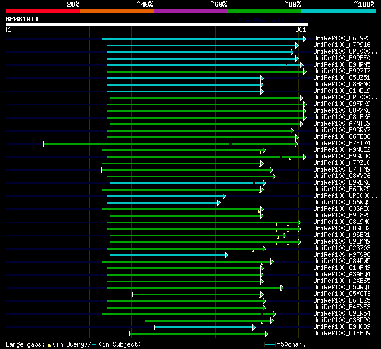Click the UniRef100_A3AFQ4 label
The image size is (381, 349).
click(342, 275)
